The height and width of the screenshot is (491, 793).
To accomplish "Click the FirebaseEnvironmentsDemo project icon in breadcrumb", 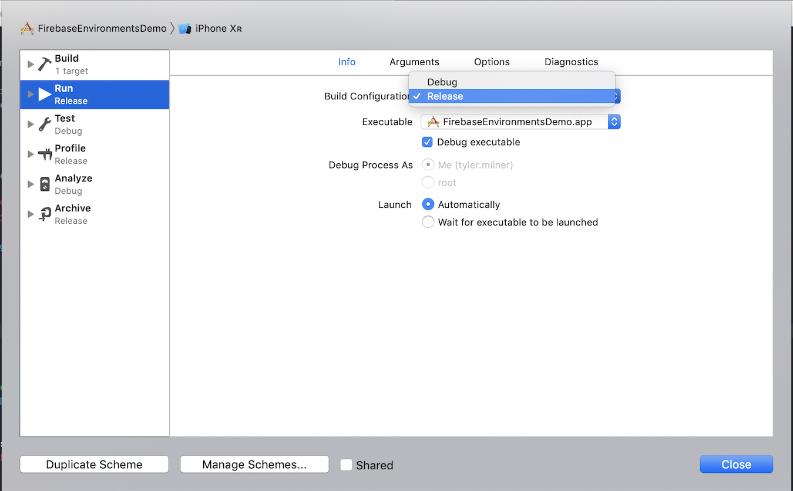I will pyautogui.click(x=27, y=28).
